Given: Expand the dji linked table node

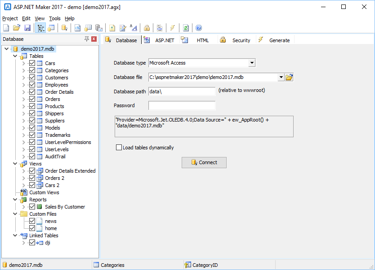Looking at the screenshot, I should (23, 243).
